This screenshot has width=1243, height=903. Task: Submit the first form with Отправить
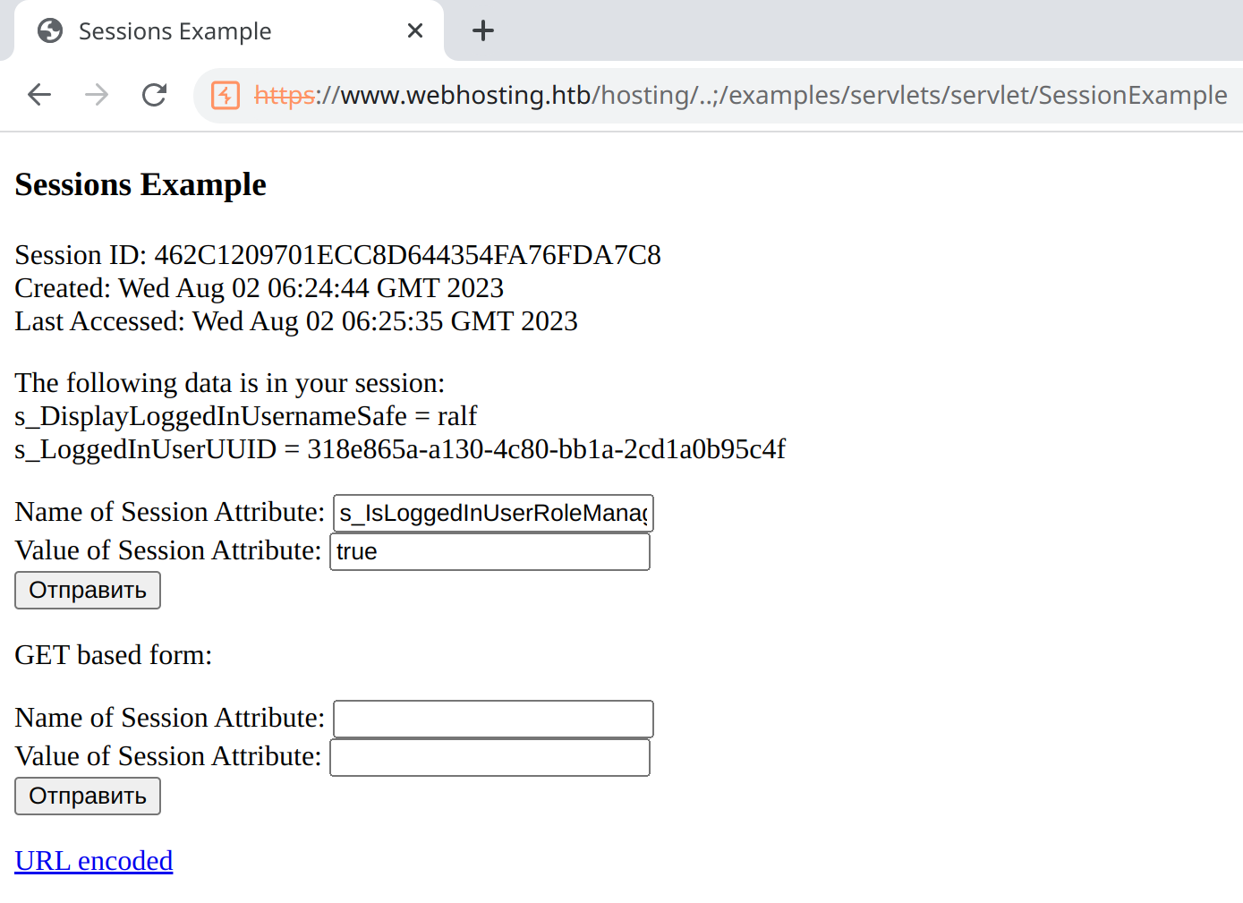[88, 591]
